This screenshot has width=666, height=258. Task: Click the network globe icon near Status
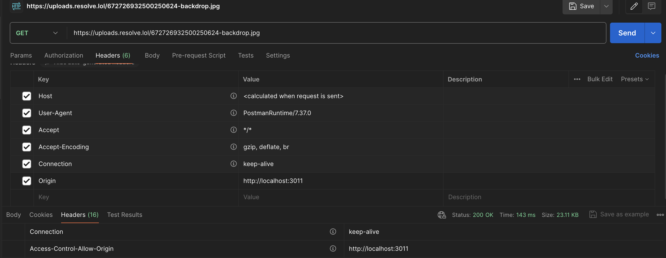coord(442,215)
